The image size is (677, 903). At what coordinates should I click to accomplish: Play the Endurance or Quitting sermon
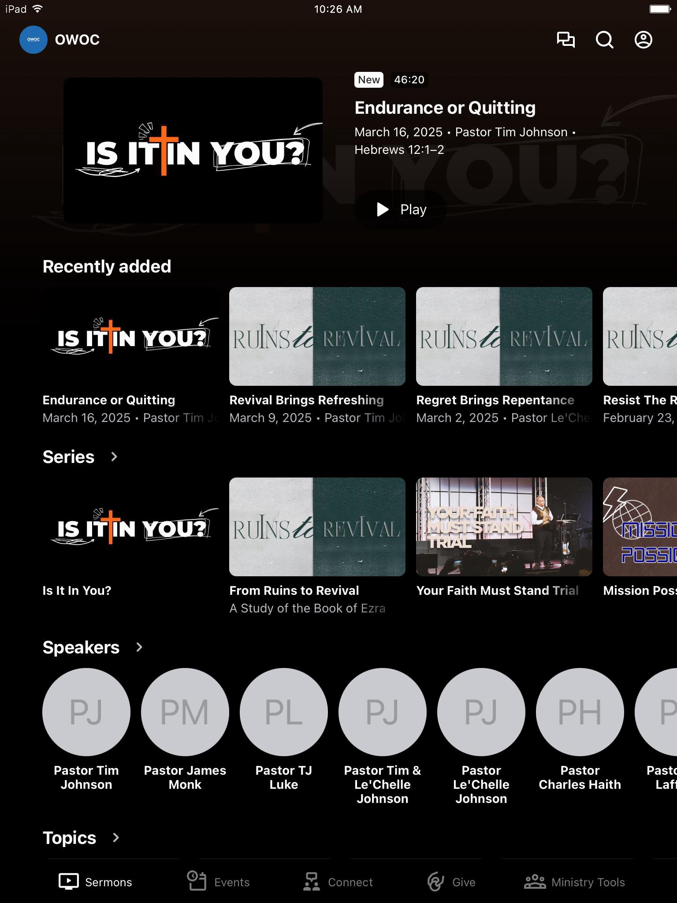(x=401, y=209)
